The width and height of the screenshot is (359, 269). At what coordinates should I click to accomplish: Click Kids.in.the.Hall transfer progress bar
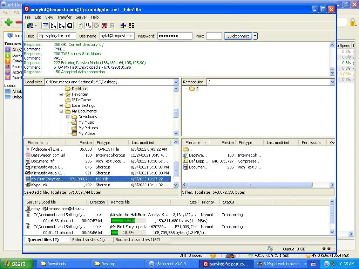[128, 221]
